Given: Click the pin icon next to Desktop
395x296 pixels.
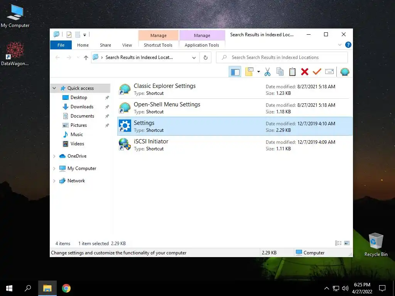Looking at the screenshot, I should tap(107, 98).
